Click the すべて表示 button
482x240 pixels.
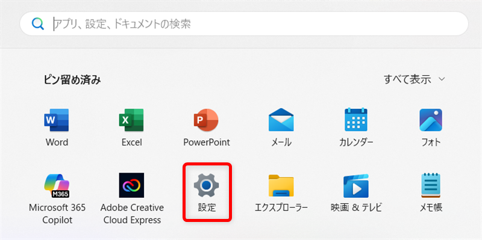tap(414, 79)
